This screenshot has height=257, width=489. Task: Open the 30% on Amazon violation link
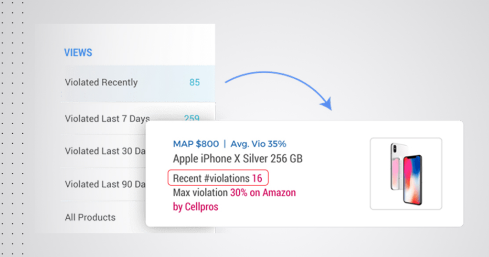(x=263, y=193)
